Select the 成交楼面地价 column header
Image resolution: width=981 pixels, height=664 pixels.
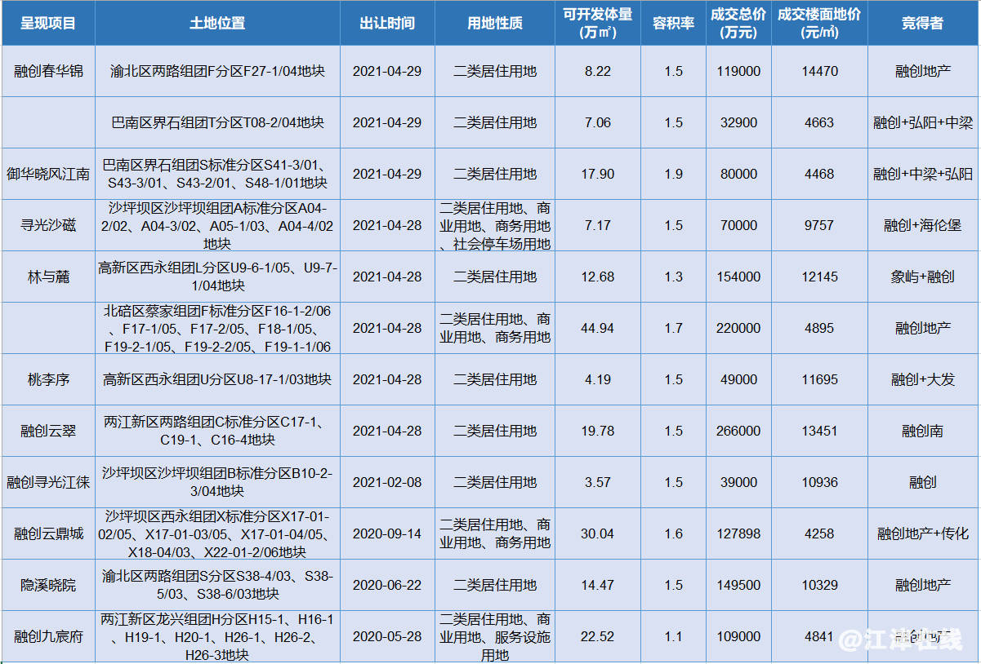tap(819, 23)
